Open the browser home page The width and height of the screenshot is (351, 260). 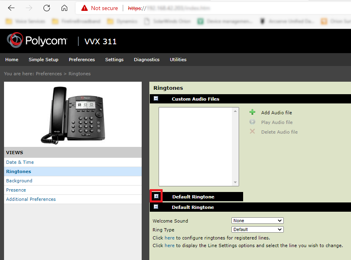pos(64,8)
